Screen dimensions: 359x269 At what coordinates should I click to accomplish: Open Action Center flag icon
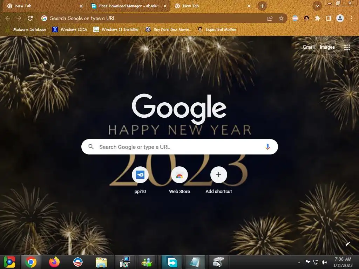tap(307, 262)
